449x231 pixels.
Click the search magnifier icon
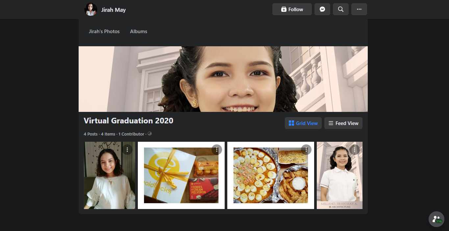tap(341, 9)
